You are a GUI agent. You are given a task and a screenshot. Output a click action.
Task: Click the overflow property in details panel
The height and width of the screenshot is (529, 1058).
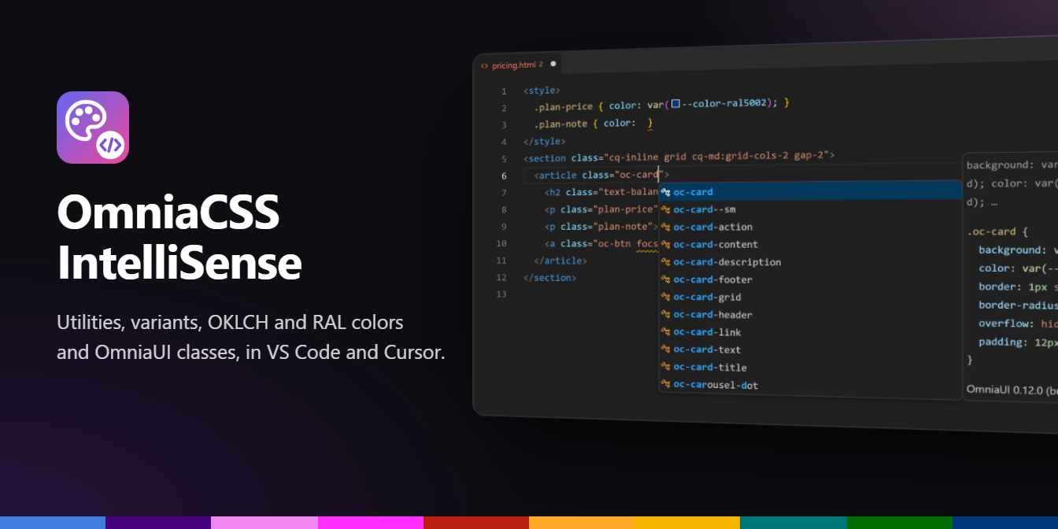click(1004, 324)
